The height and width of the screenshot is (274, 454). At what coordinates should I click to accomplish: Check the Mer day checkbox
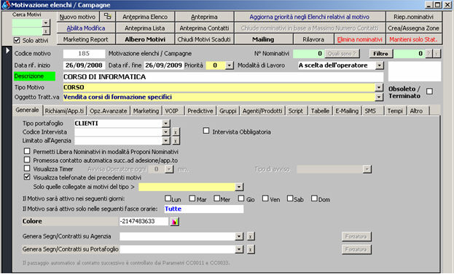pos(216,198)
